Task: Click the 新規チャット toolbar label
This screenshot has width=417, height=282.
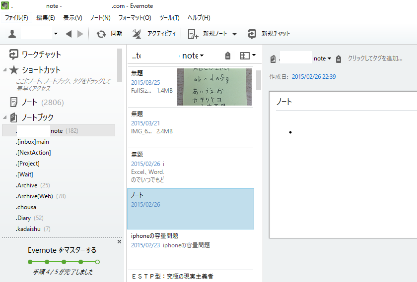Action: (x=276, y=34)
